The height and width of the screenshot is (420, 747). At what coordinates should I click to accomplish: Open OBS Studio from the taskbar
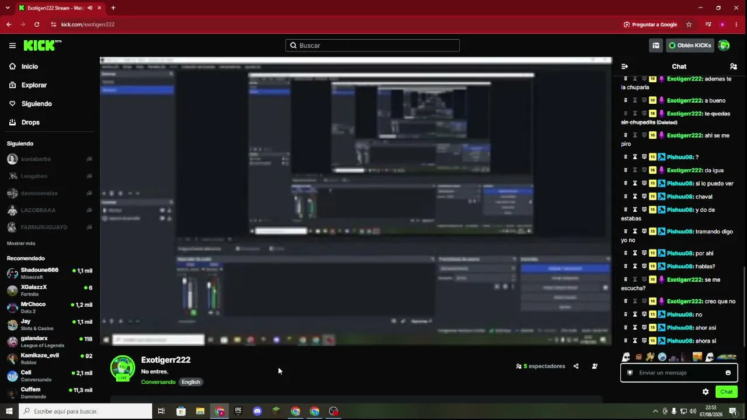point(334,411)
